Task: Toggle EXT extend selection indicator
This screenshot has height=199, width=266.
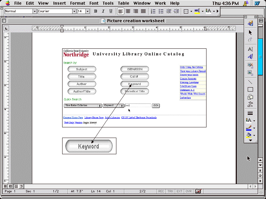Action: [x=179, y=191]
